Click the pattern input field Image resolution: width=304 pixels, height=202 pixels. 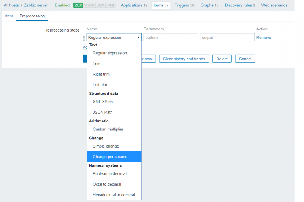pos(171,37)
